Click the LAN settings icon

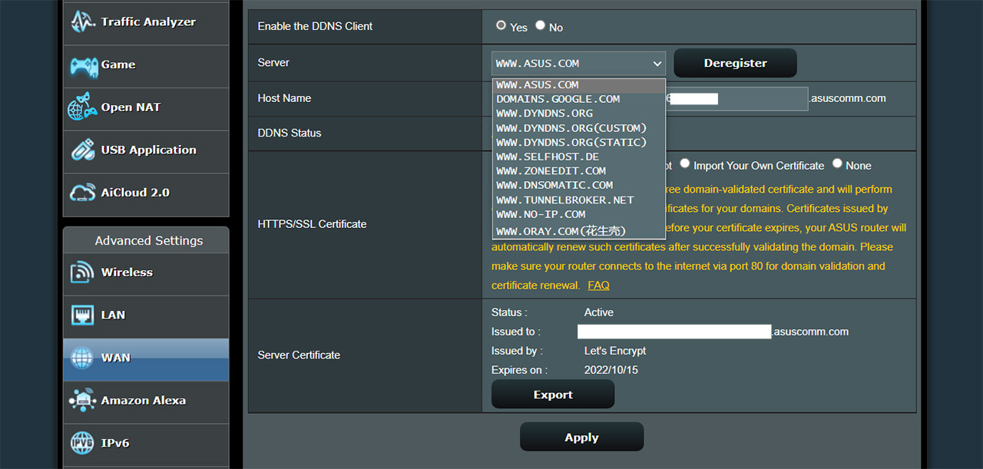click(83, 315)
